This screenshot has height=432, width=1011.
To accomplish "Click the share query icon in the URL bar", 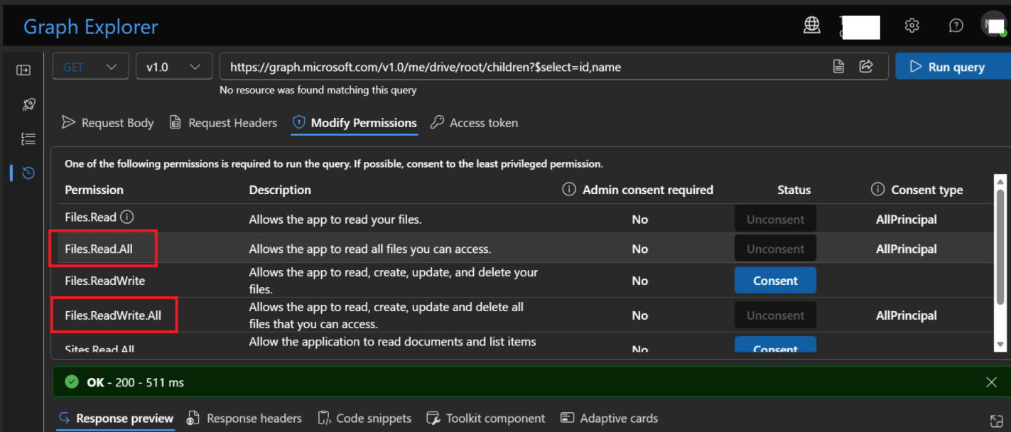I will (x=865, y=67).
